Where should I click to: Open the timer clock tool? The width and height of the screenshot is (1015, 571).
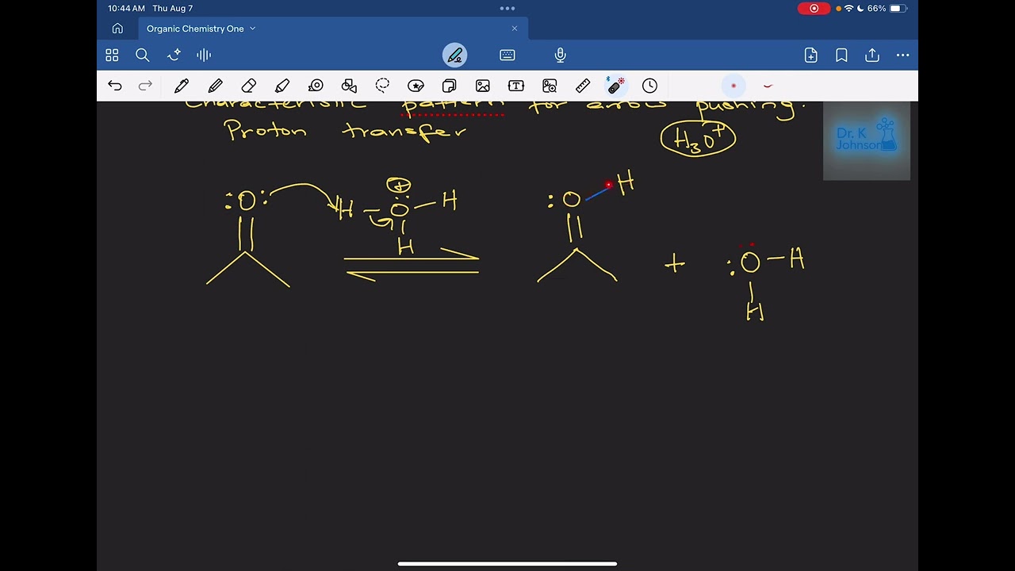tap(649, 86)
